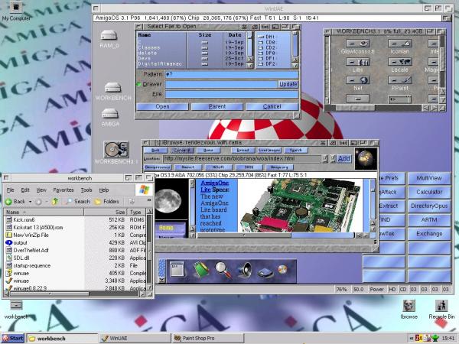Click the Search toolbar button in explorer

tap(78, 202)
